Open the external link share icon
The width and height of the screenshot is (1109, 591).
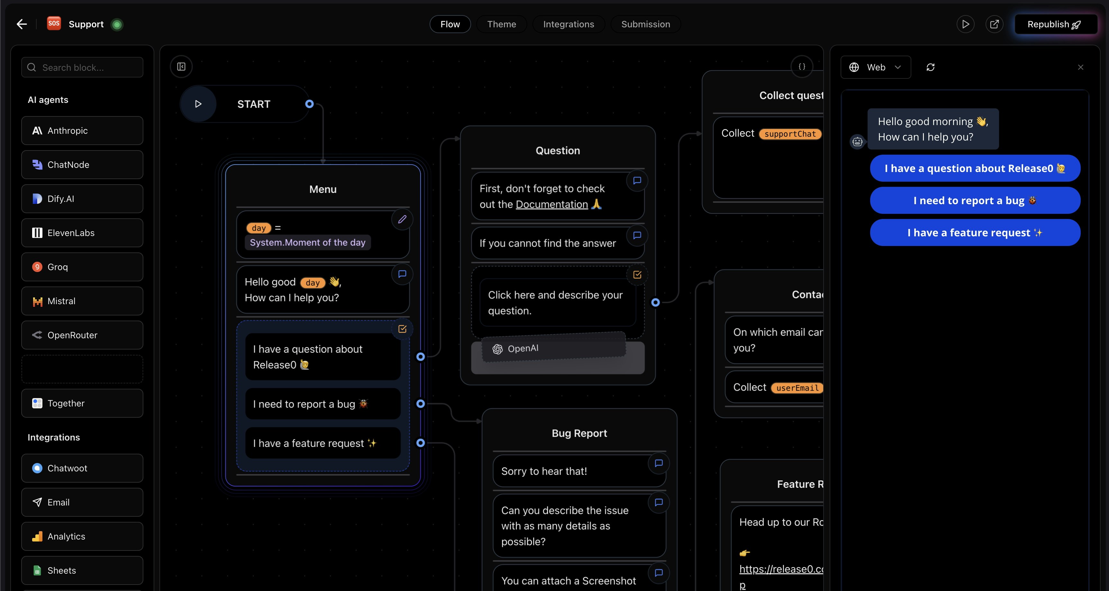994,24
